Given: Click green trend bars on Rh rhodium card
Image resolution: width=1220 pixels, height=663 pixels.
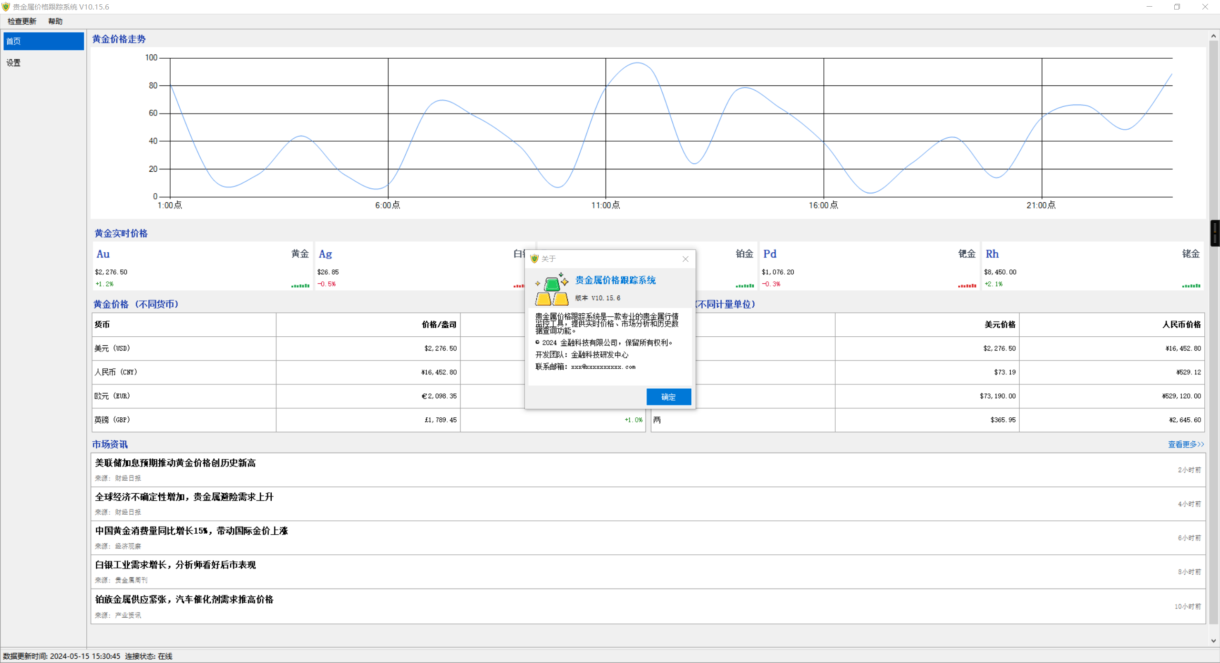Looking at the screenshot, I should [x=1190, y=285].
